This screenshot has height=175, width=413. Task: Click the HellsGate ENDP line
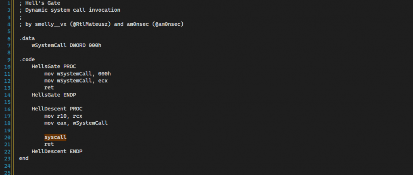[x=54, y=94]
